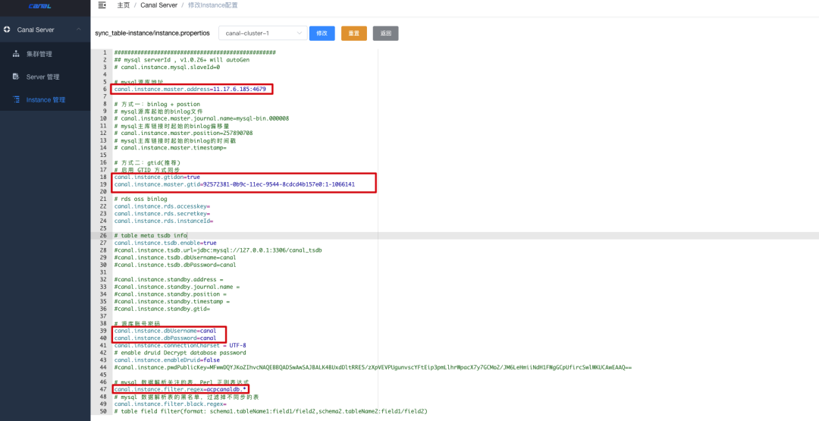Open the canal-cluster-1 dropdown
Viewport: 819px width, 421px height.
coord(262,33)
